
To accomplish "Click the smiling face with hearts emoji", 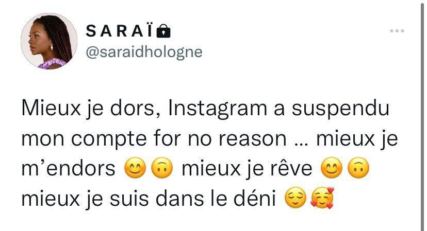I will click(322, 198).
